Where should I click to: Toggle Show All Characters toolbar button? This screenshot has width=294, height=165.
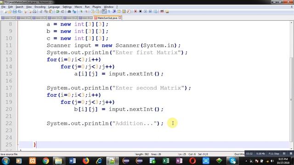click(109, 11)
